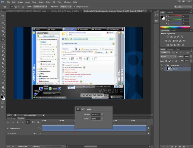The image size is (193, 148).
Task: Click the Duration field in Video popup
Action: click(x=96, y=115)
